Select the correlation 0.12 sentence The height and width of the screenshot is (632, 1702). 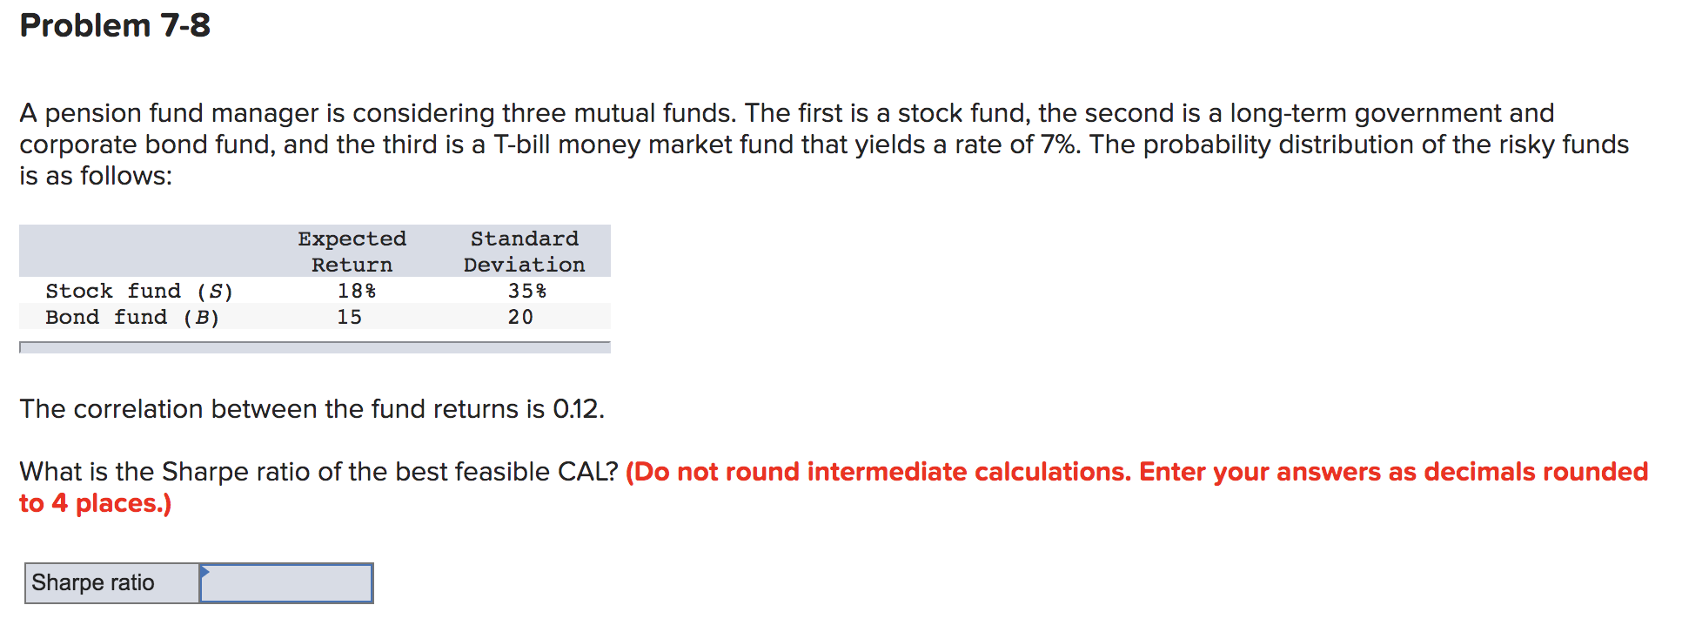(312, 408)
